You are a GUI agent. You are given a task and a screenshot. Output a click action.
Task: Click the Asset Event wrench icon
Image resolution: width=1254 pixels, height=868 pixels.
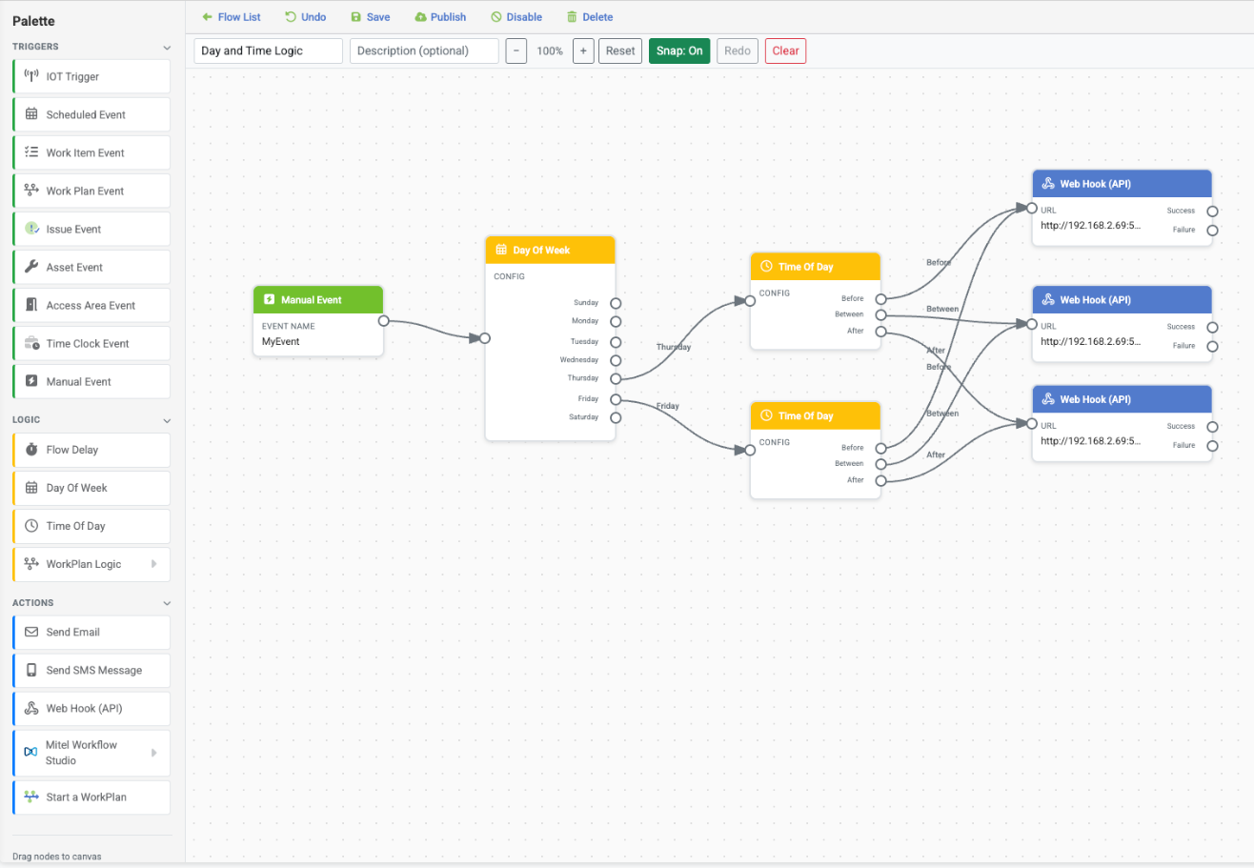tap(31, 267)
